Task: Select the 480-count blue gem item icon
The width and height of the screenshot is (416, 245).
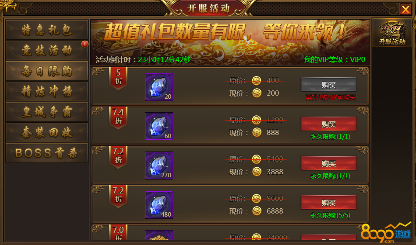Action: pos(159,205)
